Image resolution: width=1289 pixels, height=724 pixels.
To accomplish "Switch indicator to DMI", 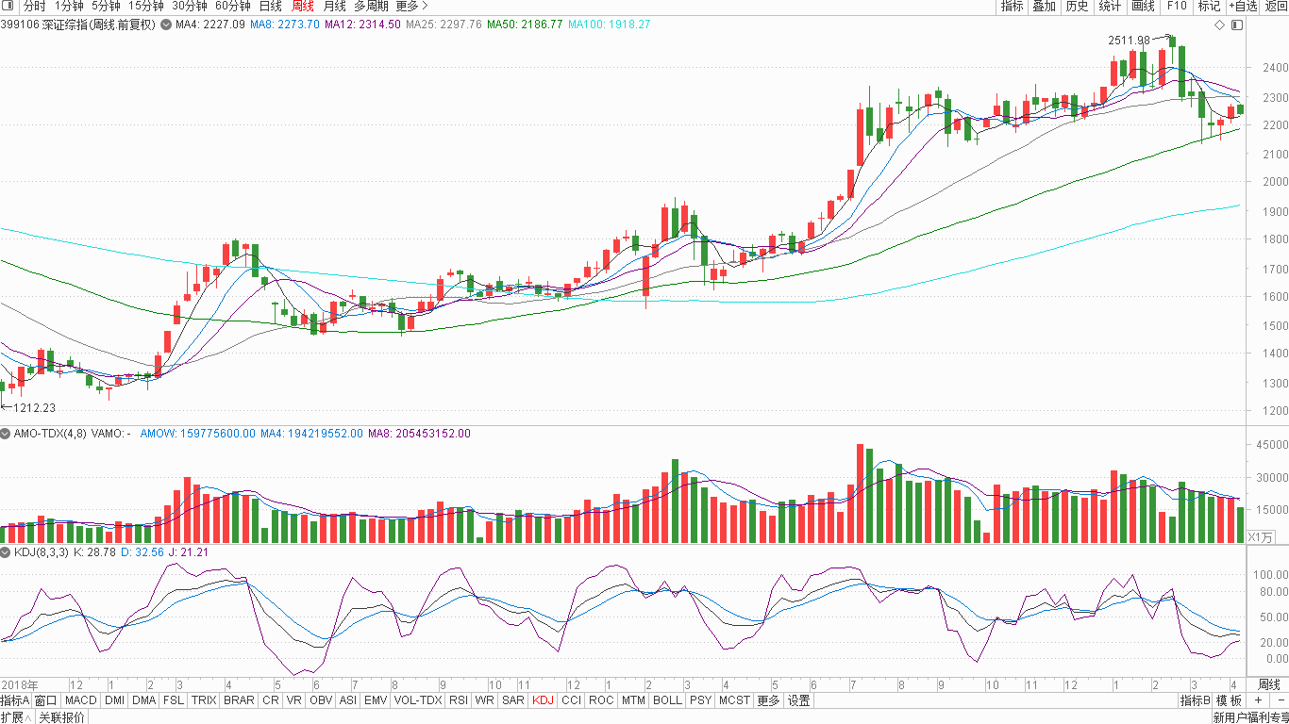I will (114, 700).
